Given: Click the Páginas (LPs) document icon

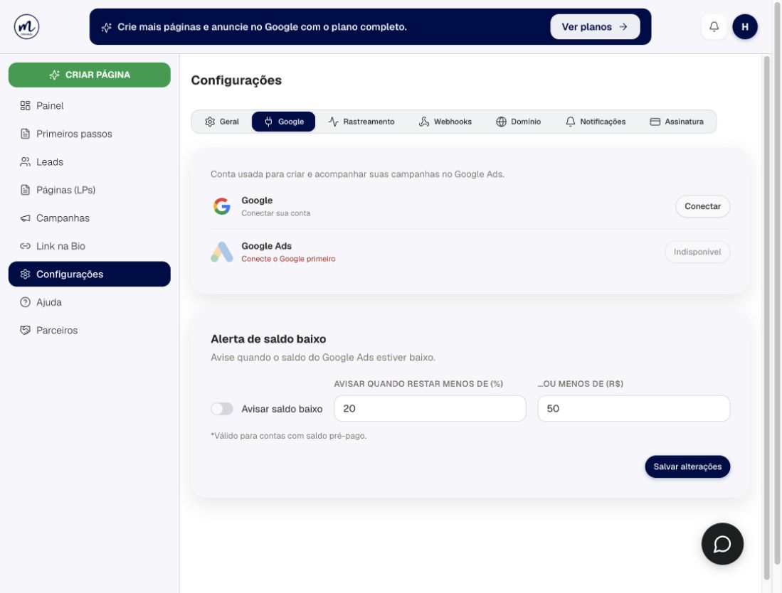Looking at the screenshot, I should click(x=25, y=190).
